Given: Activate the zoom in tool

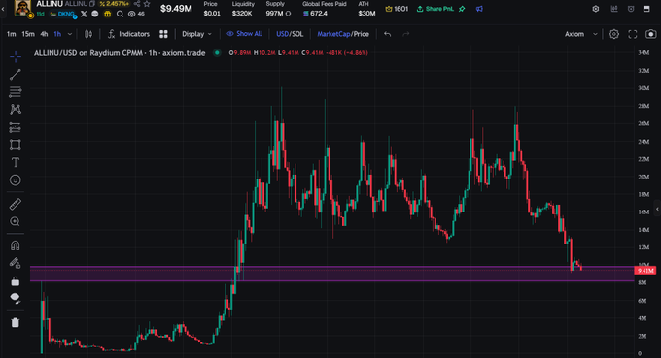Looking at the screenshot, I should tap(16, 222).
